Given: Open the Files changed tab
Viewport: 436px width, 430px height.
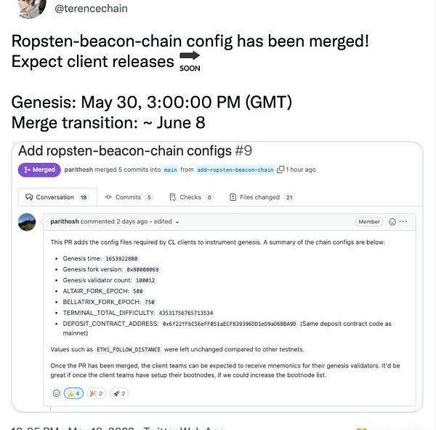Looking at the screenshot, I should click(x=262, y=197).
